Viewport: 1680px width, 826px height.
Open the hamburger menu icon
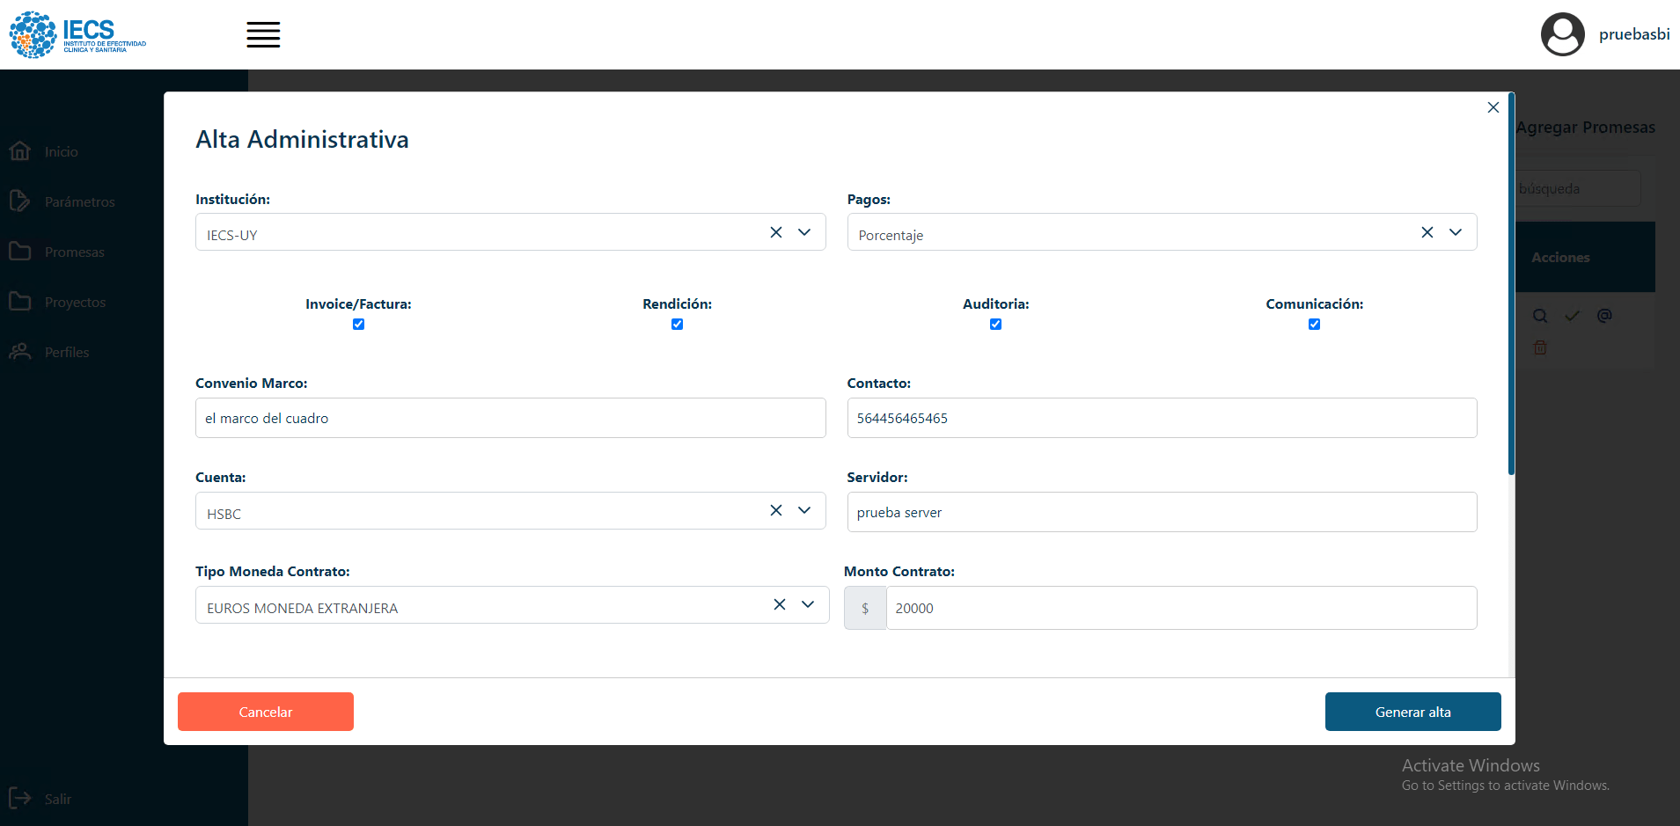click(263, 35)
